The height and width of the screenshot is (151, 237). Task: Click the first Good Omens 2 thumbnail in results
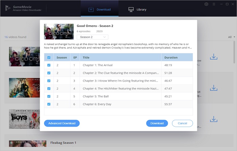(24, 57)
